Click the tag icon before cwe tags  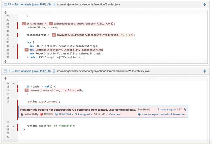coord(139,114)
